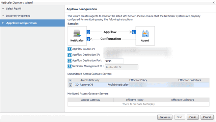Sort by the Effective Policy column in the Unmonitored table

coord(138,80)
